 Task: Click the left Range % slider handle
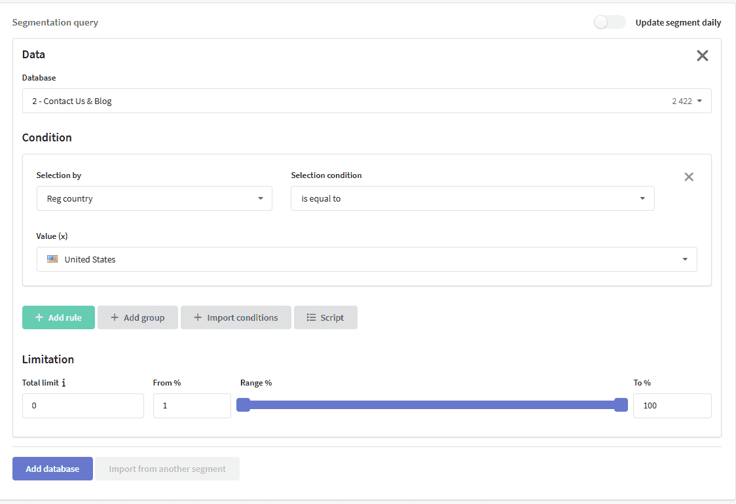coord(243,405)
